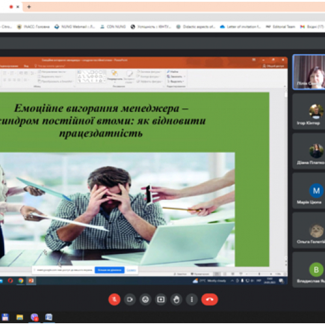Screen dimensions: 325x325
Task: Open the Didactic aspects bookmark
Action: click(x=196, y=26)
